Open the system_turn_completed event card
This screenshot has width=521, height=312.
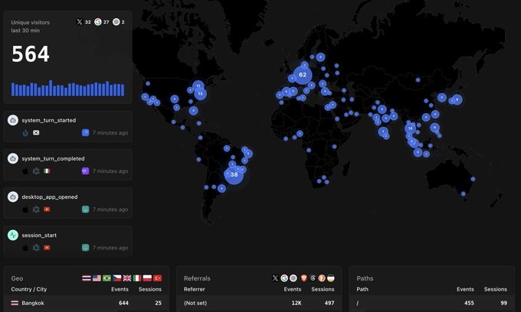[x=67, y=164]
